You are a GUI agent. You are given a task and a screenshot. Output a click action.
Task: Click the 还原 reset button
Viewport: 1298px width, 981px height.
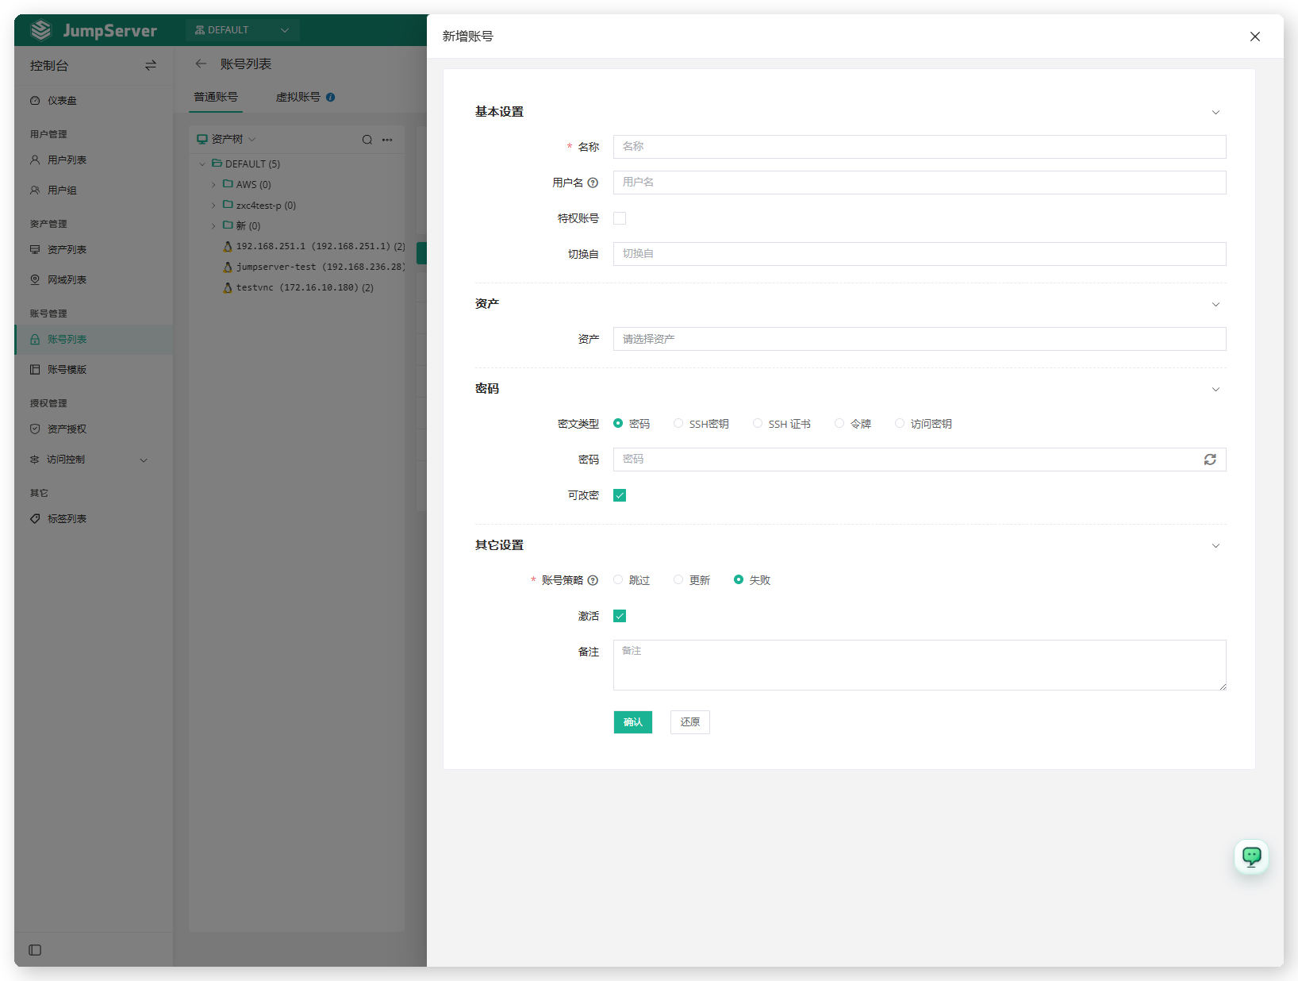pyautogui.click(x=690, y=722)
